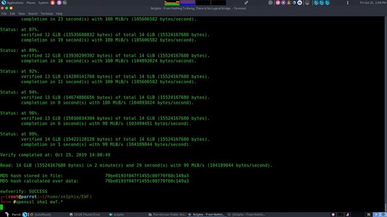Click the link-shaped icon in top panel center
Viewport: 387px width, 217px height.
[x=246, y=2]
